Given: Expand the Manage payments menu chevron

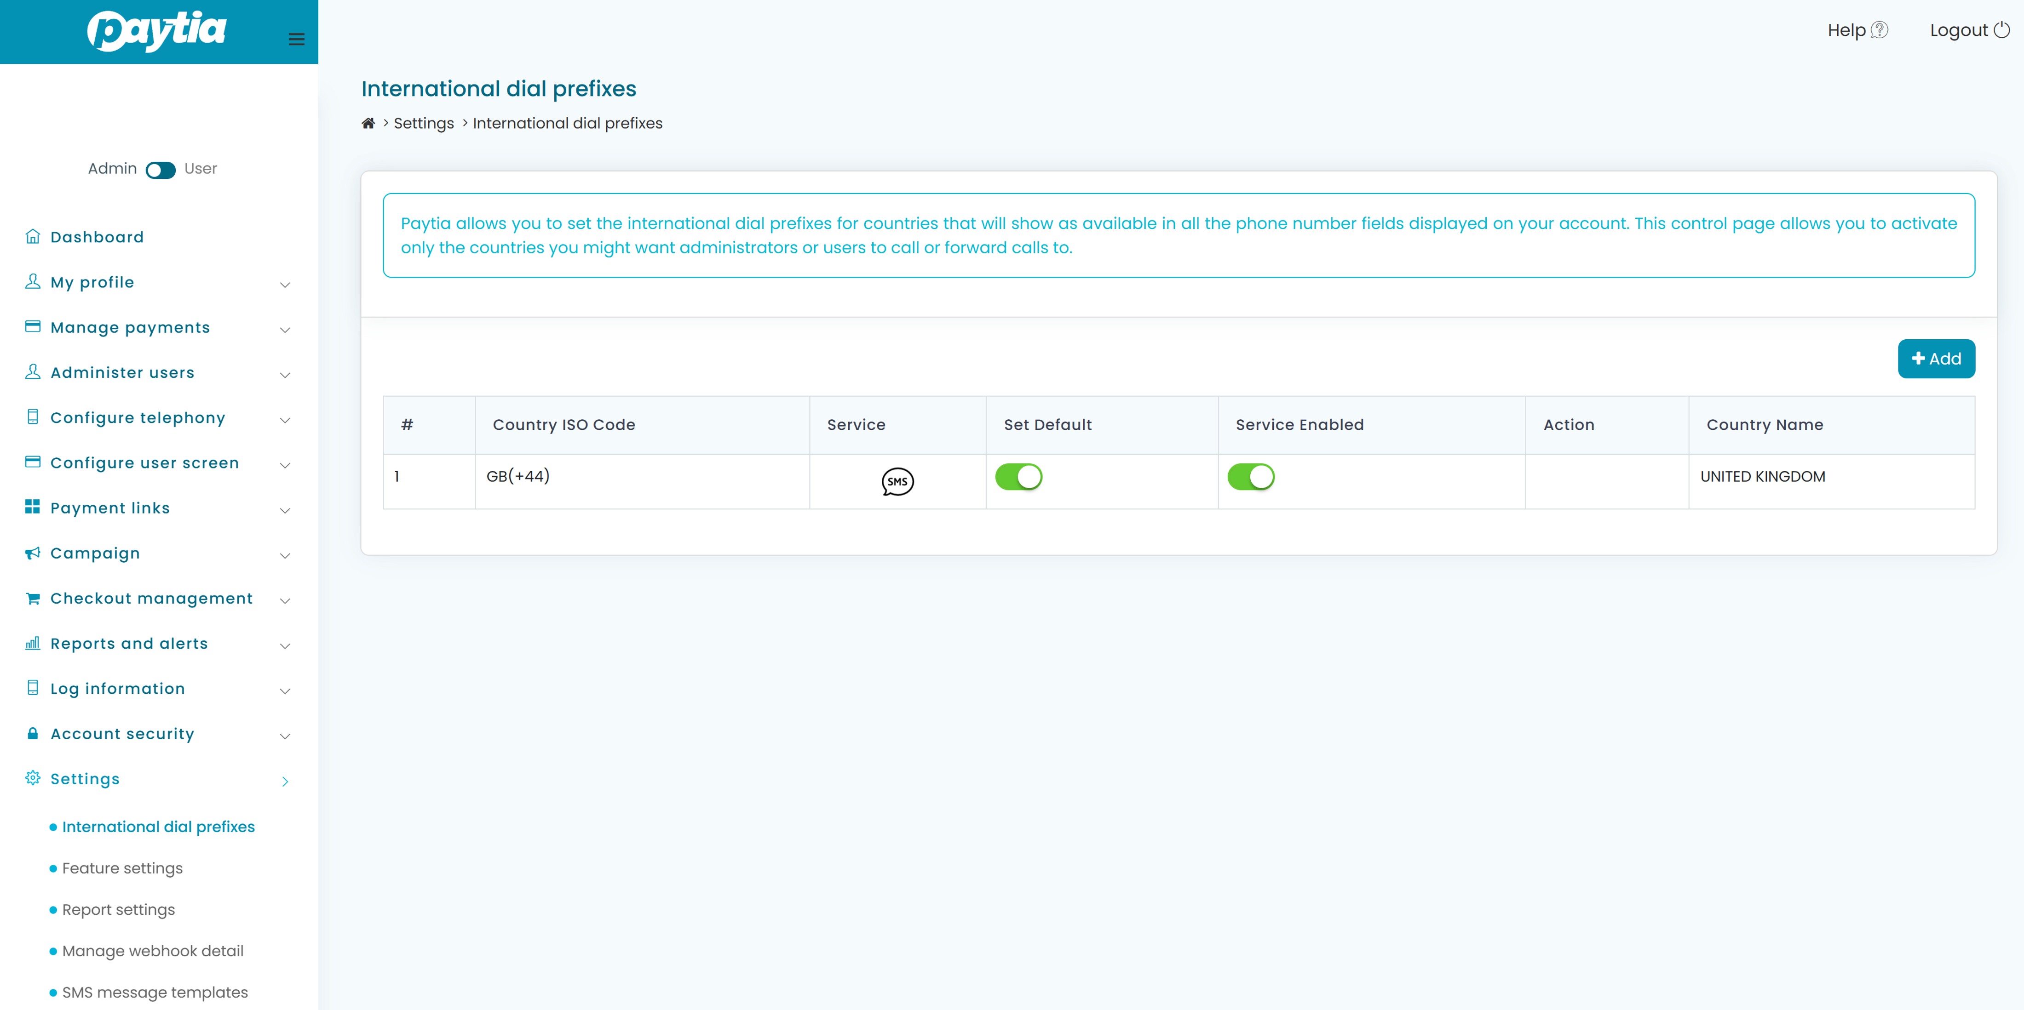Looking at the screenshot, I should click(285, 330).
